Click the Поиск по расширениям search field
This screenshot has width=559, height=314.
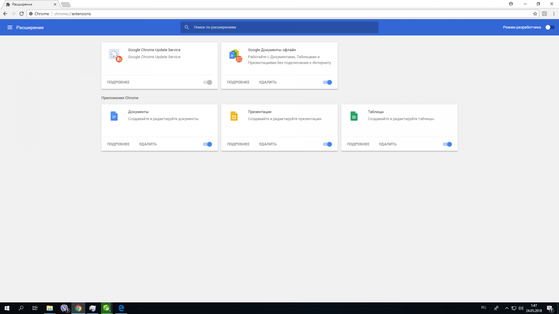click(279, 27)
